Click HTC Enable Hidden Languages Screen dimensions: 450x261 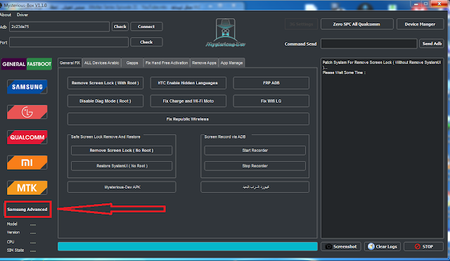click(x=188, y=83)
